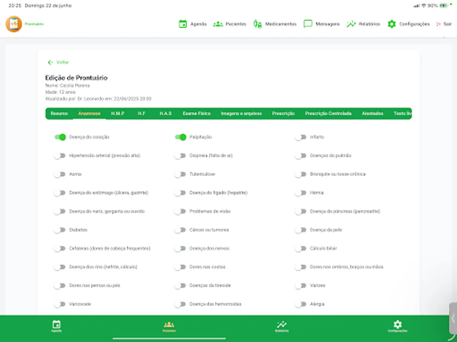
Task: Enable the Dispneia (falta de ar) toggle
Action: click(180, 155)
